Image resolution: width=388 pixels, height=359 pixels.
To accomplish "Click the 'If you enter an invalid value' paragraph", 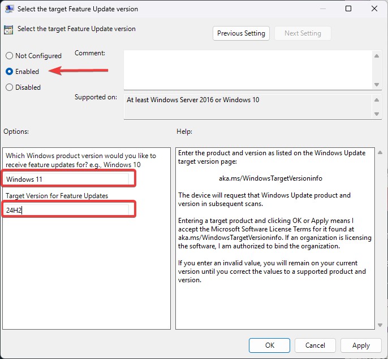I will click(x=271, y=272).
